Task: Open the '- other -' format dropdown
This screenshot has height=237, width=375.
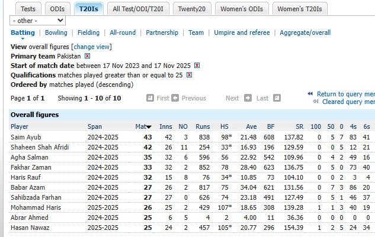Action: pyautogui.click(x=38, y=20)
